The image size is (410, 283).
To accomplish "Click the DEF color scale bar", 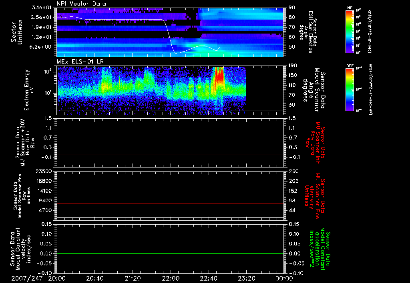I will click(350, 90).
